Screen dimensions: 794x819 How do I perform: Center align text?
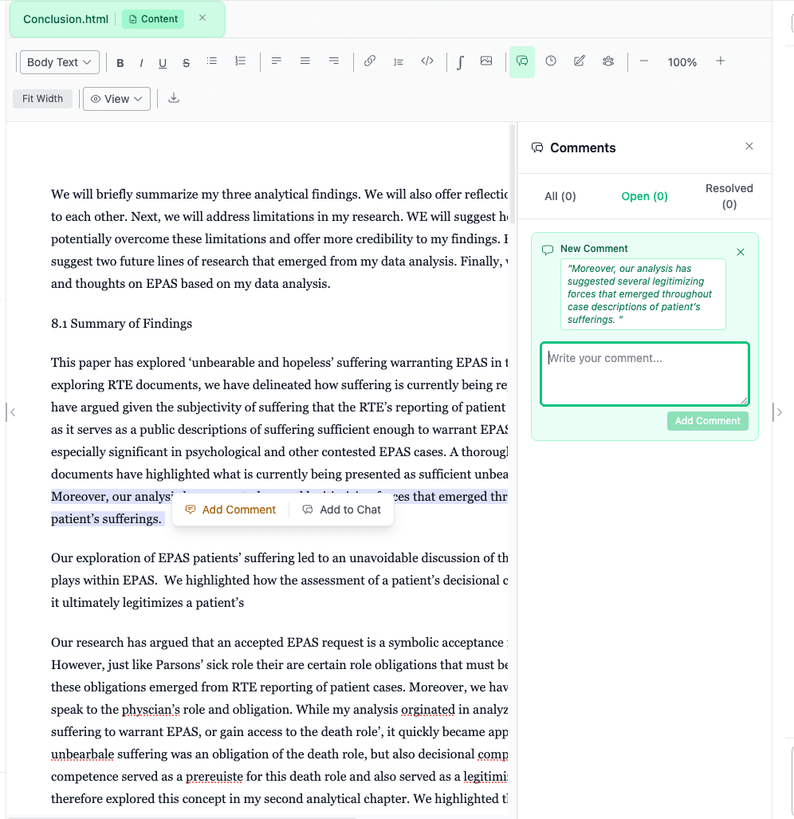point(305,61)
